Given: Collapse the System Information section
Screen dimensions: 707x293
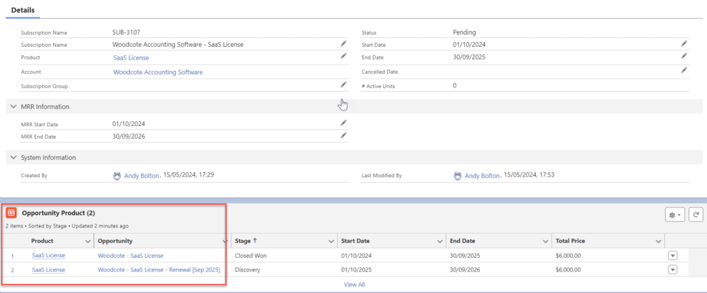Looking at the screenshot, I should (14, 158).
